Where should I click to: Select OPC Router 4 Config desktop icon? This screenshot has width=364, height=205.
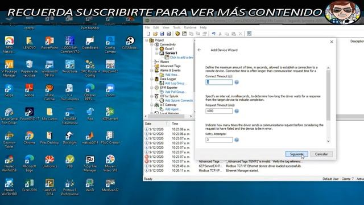pos(90,68)
